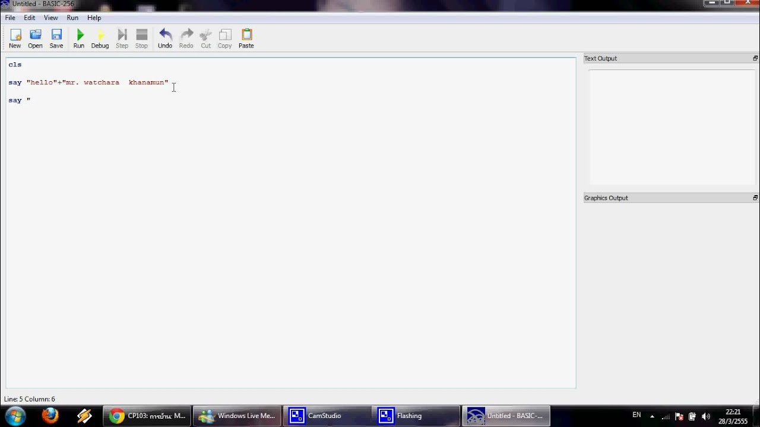Click the Text Output panel title
Image resolution: width=760 pixels, height=427 pixels.
click(600, 58)
